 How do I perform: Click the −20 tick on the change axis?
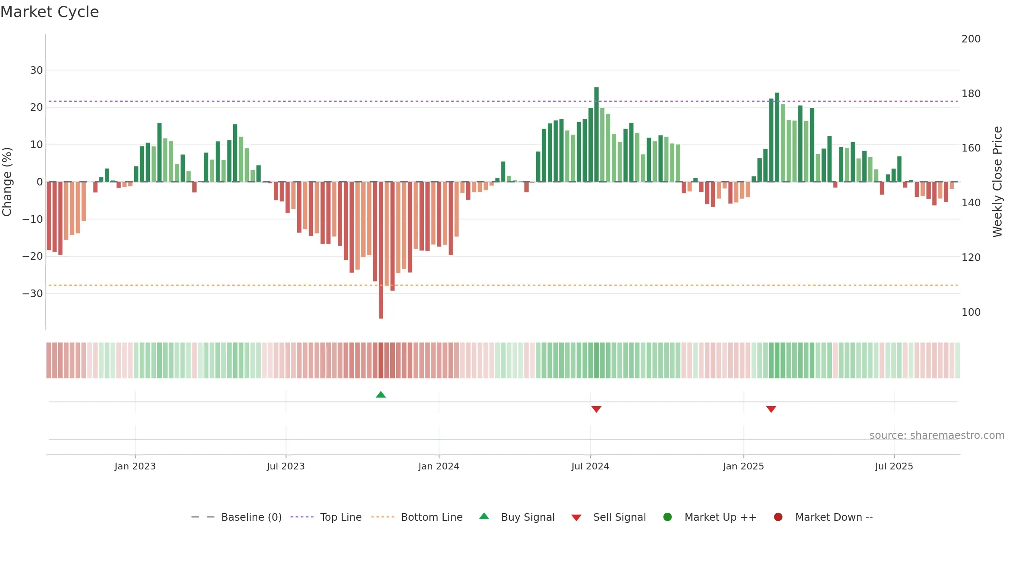[x=33, y=256]
